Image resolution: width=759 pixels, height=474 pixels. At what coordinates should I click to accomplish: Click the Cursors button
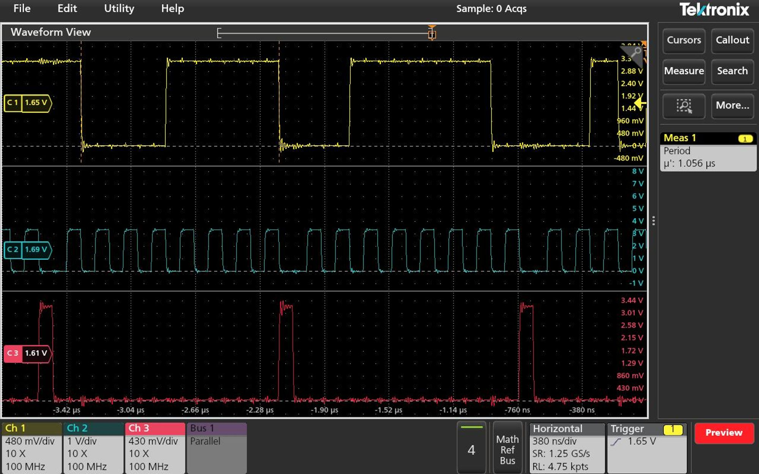683,40
